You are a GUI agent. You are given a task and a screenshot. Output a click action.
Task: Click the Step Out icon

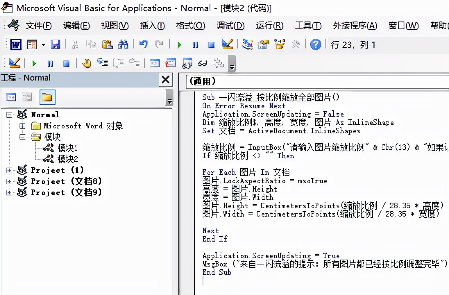pyautogui.click(x=135, y=63)
